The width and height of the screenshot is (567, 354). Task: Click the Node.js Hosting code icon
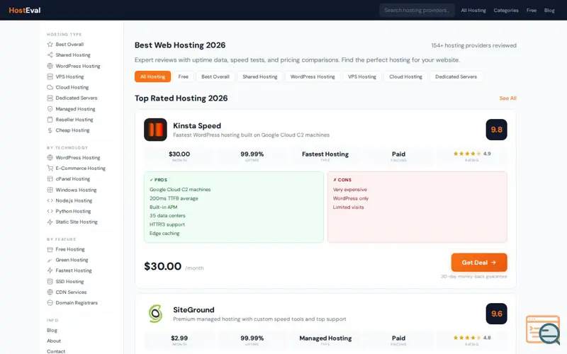[50, 200]
